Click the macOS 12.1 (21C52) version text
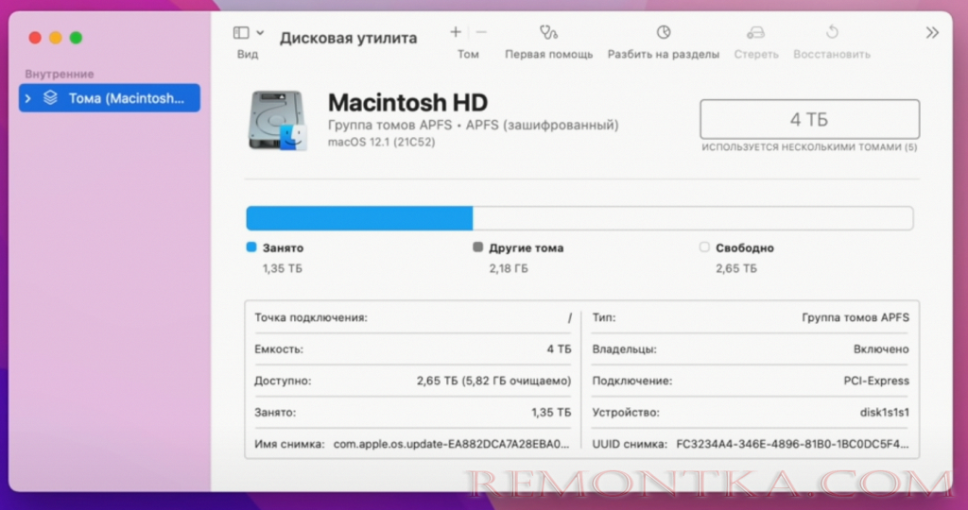 382,142
